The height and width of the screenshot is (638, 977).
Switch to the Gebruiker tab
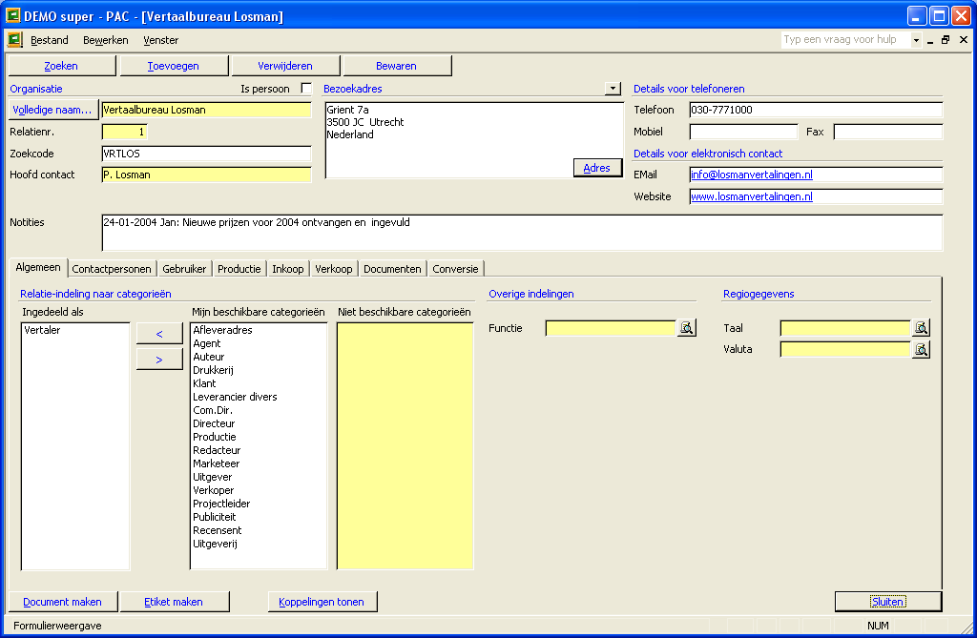tap(184, 269)
